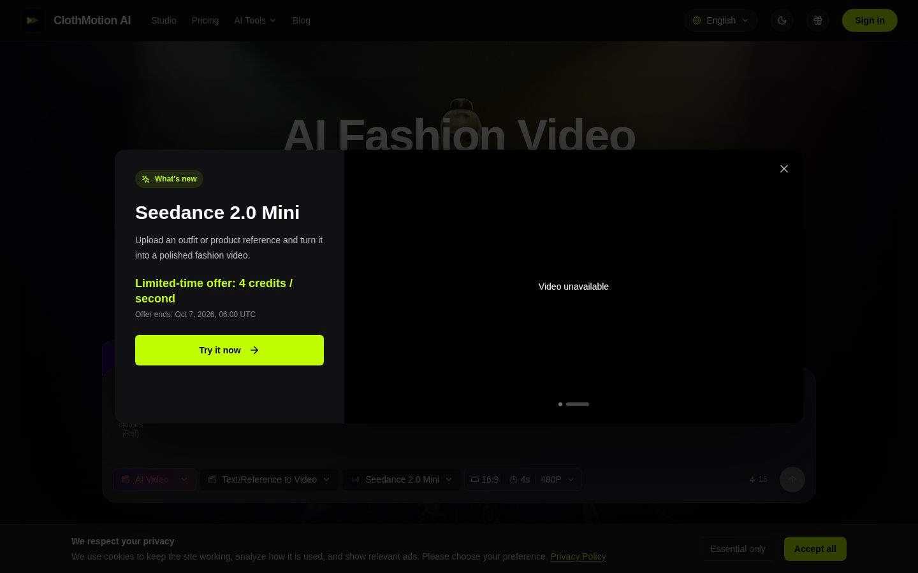This screenshot has height=573, width=918.
Task: Accept all cookies
Action: click(x=815, y=549)
